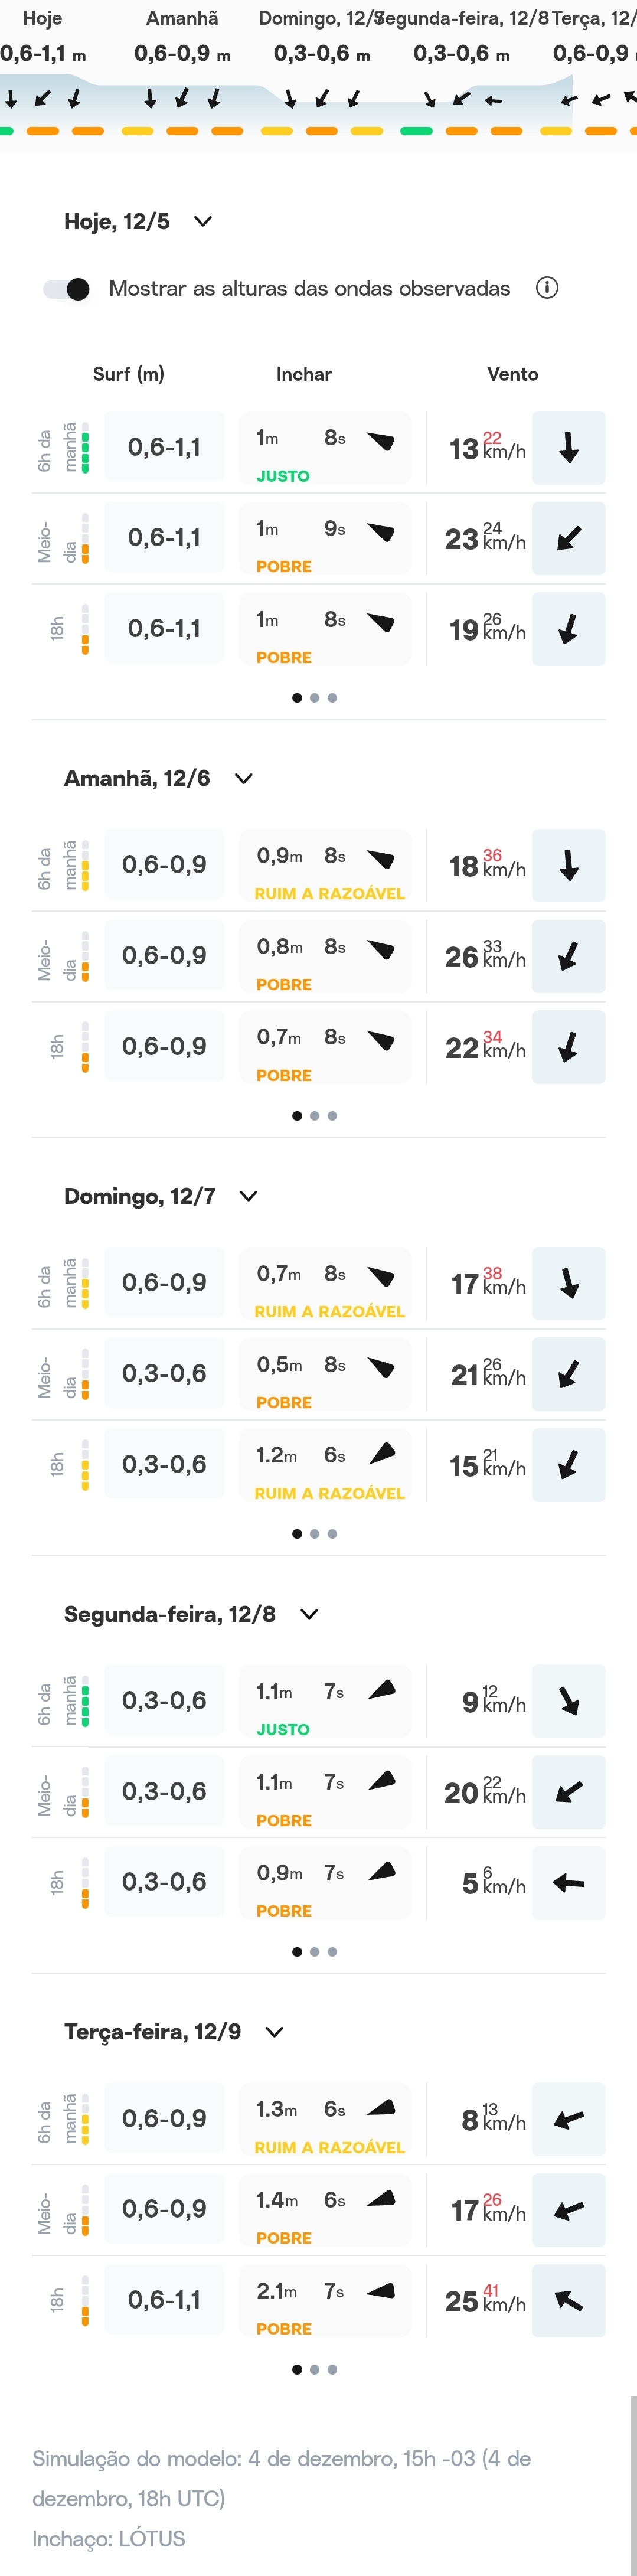Select the Amanhã day in top forecast strip
The image size is (637, 2576).
(182, 18)
